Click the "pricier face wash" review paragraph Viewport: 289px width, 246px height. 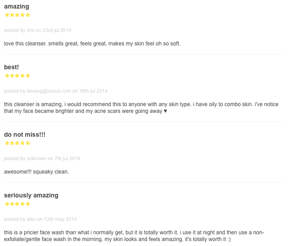coord(134,236)
